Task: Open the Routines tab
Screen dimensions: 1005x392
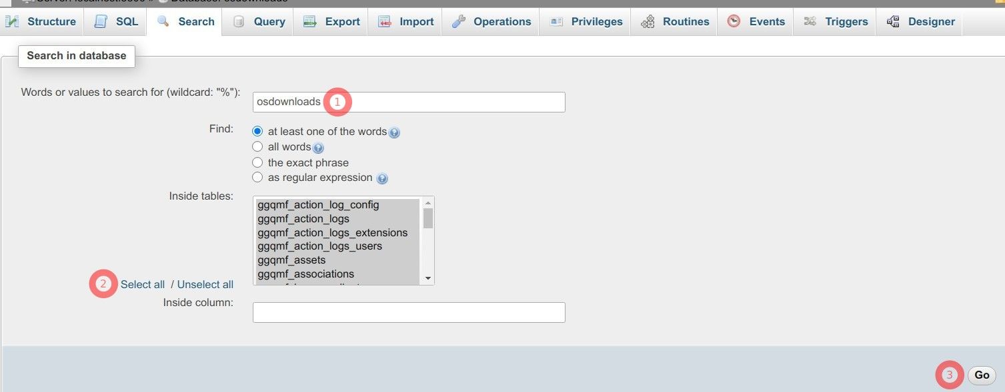Action: click(674, 22)
